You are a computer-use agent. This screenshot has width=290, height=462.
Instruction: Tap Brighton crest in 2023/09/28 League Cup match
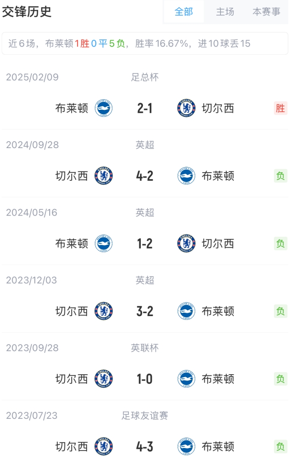(x=187, y=379)
